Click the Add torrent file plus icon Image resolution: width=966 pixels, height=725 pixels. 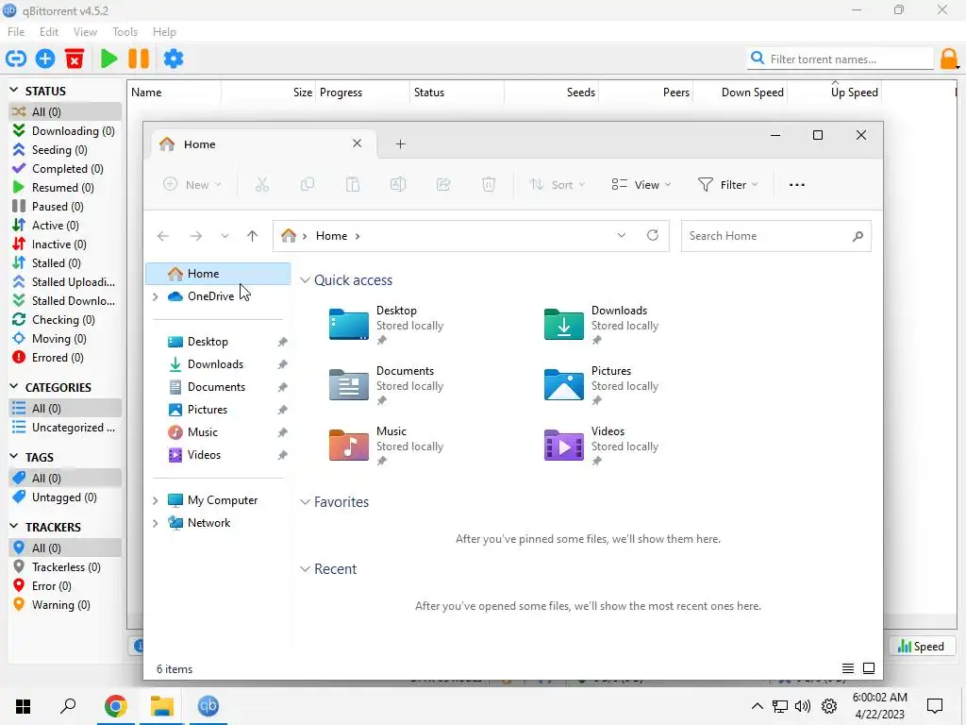[45, 59]
